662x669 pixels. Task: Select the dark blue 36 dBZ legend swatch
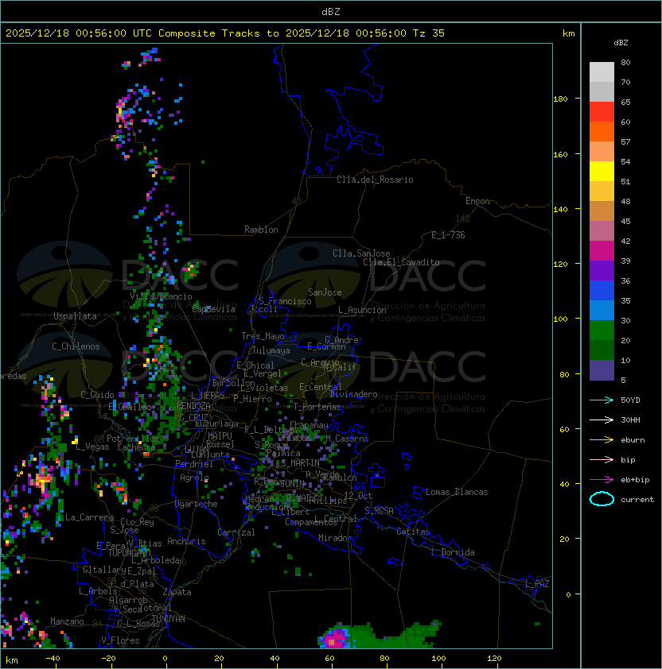click(x=602, y=290)
